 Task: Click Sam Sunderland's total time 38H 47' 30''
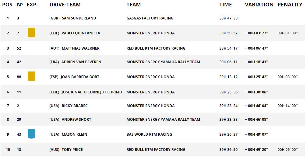229,18
